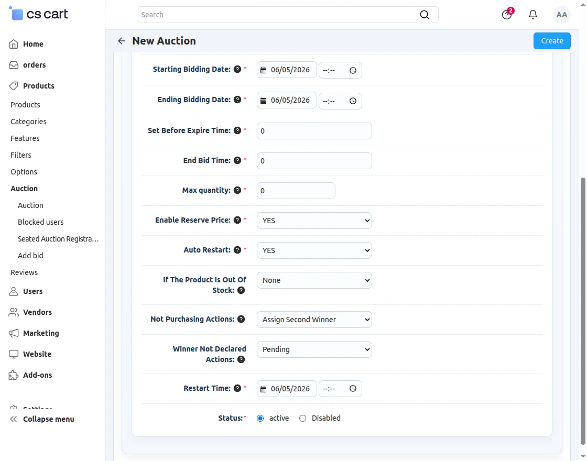The image size is (587, 461).
Task: Open the Ending Bidding Date picker
Action: (287, 100)
